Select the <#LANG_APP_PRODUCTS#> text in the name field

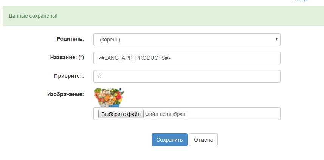click(135, 58)
